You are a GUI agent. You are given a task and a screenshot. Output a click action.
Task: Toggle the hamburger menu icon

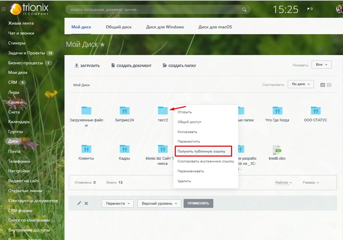(3, 9)
